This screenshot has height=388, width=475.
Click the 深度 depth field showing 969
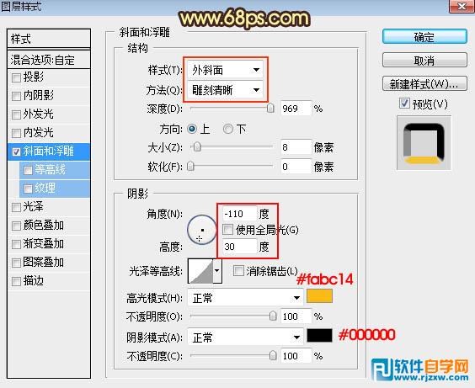coord(296,109)
